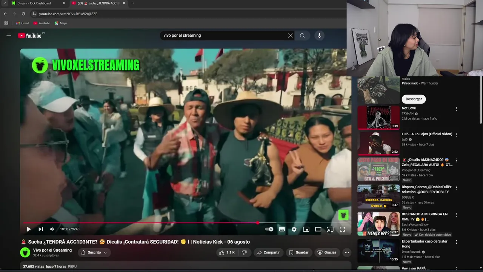The height and width of the screenshot is (272, 483).
Task: Toggle autoplay switch in player
Action: coord(269,229)
